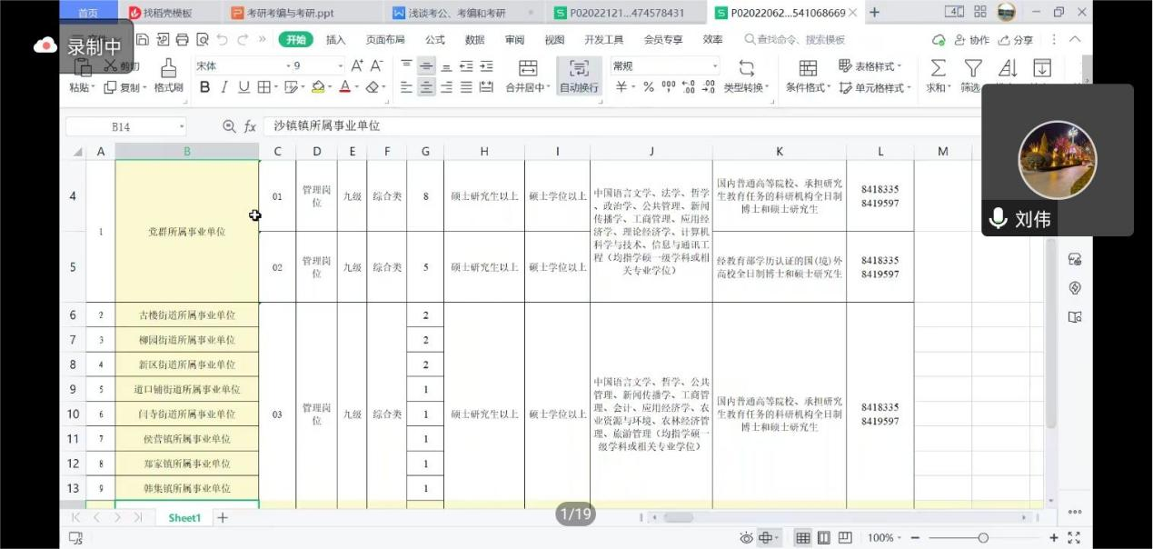Click the formula bar input field
Screen dimensions: 1153x549
point(618,126)
